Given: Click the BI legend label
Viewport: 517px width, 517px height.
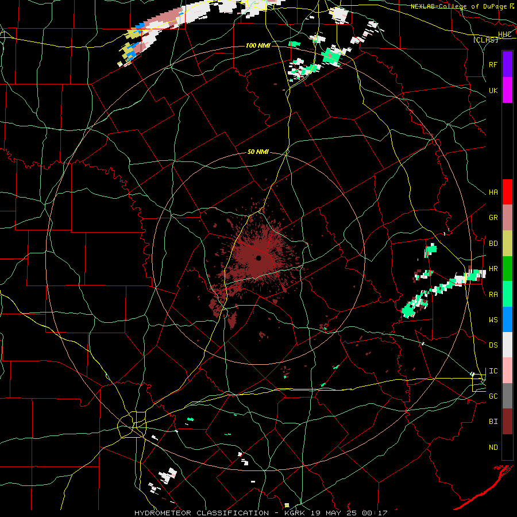Looking at the screenshot, I should (493, 422).
